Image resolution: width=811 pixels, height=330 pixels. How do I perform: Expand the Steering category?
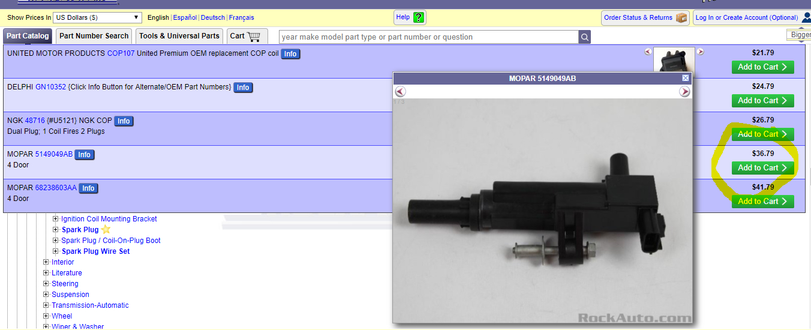pos(46,284)
